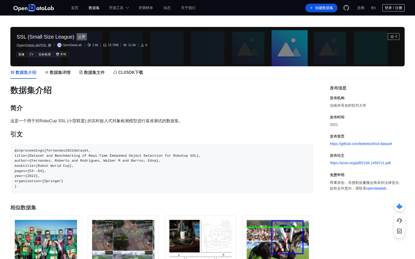Open the floating blue bird widget
The height and width of the screenshot is (259, 415).
coord(399,206)
